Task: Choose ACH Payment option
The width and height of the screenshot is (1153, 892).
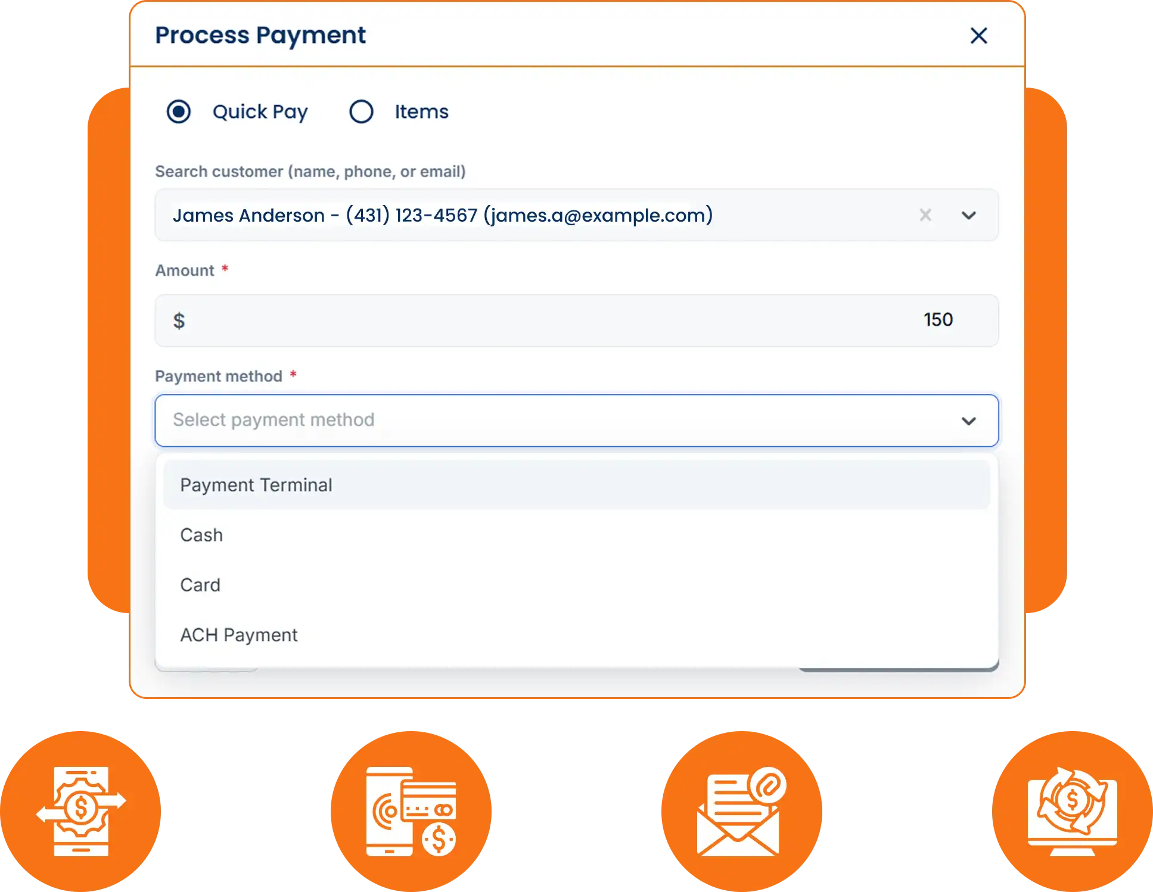Action: (x=576, y=635)
